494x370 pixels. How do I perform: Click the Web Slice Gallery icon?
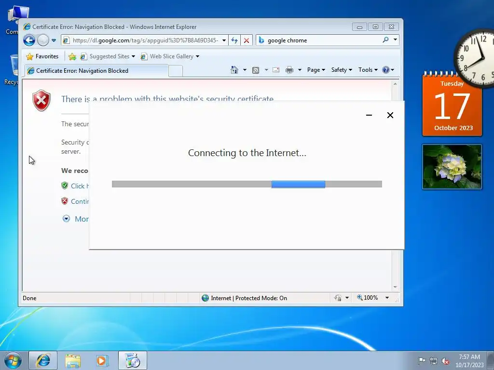pos(144,57)
